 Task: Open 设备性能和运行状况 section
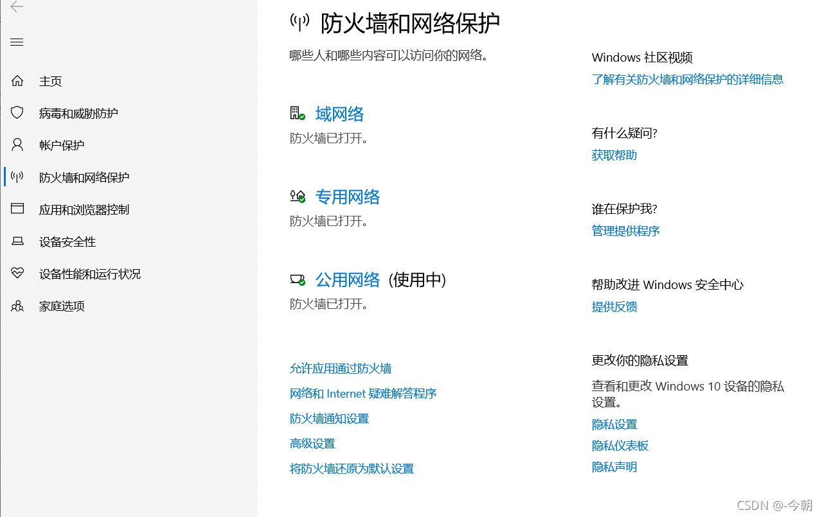tap(90, 274)
